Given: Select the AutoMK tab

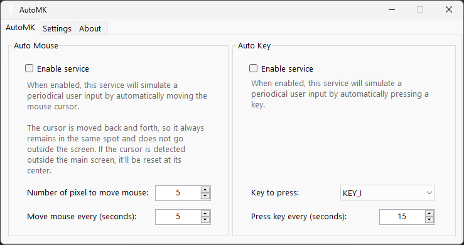Looking at the screenshot, I should click(21, 28).
